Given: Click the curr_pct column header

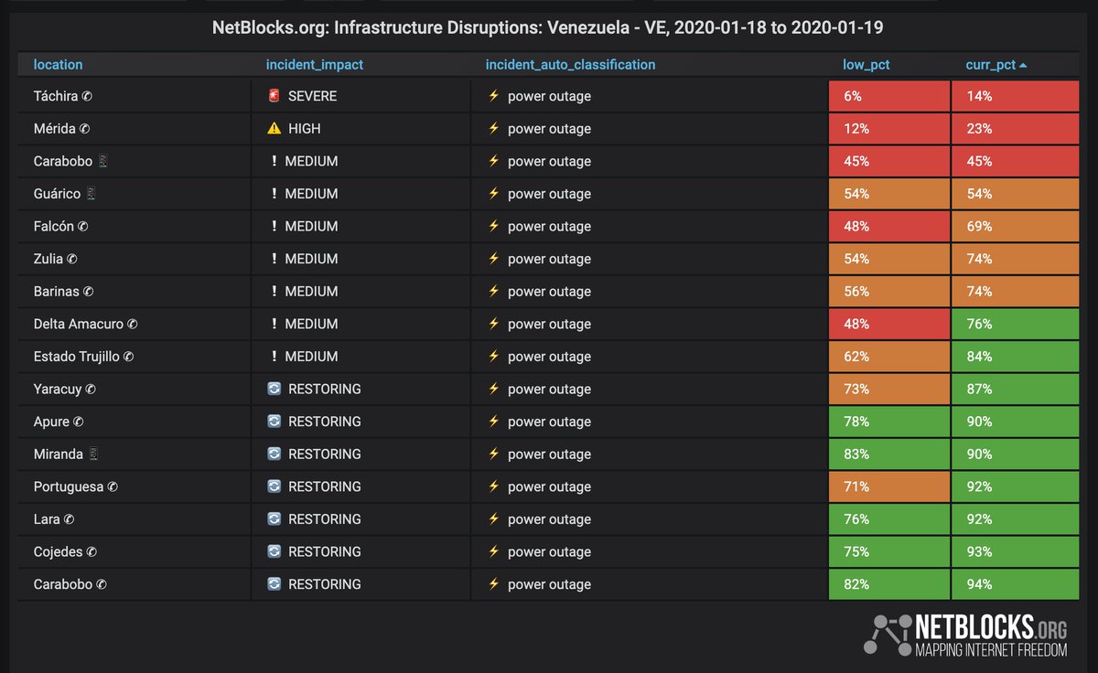Looking at the screenshot, I should tap(990, 65).
